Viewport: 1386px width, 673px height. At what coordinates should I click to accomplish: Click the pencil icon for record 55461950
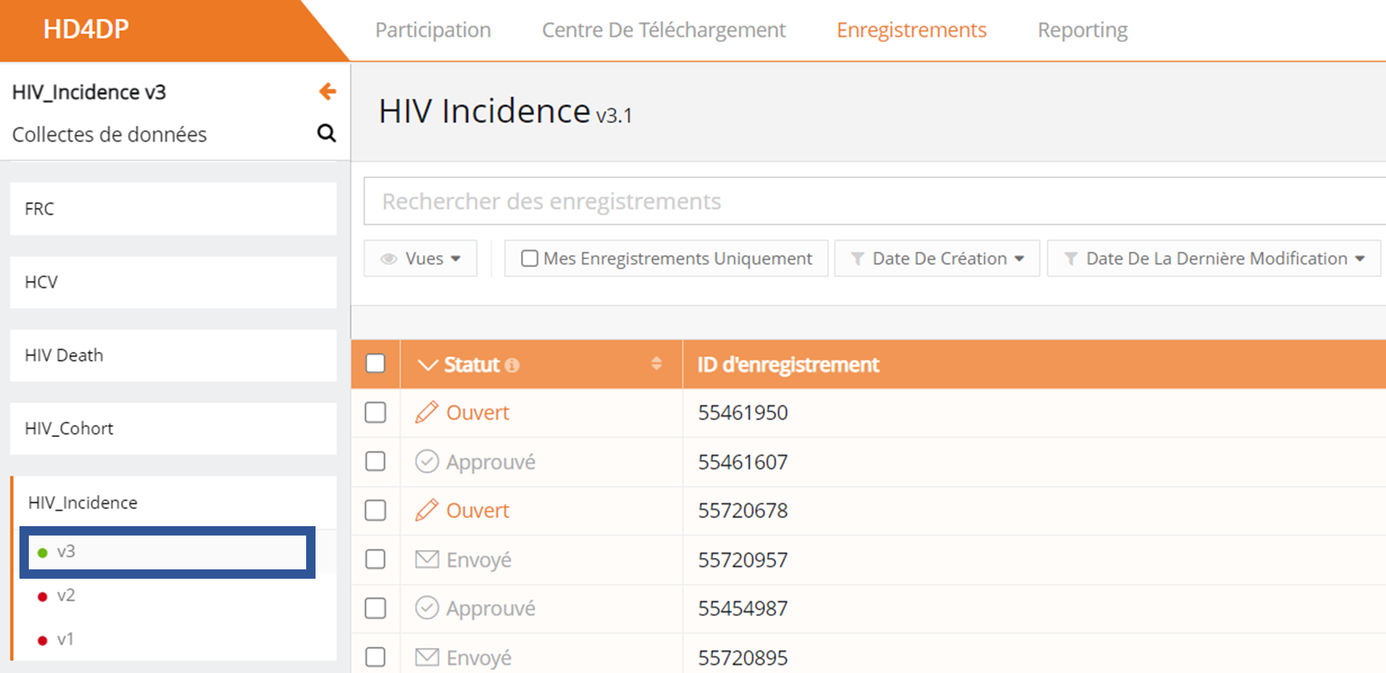click(x=426, y=412)
